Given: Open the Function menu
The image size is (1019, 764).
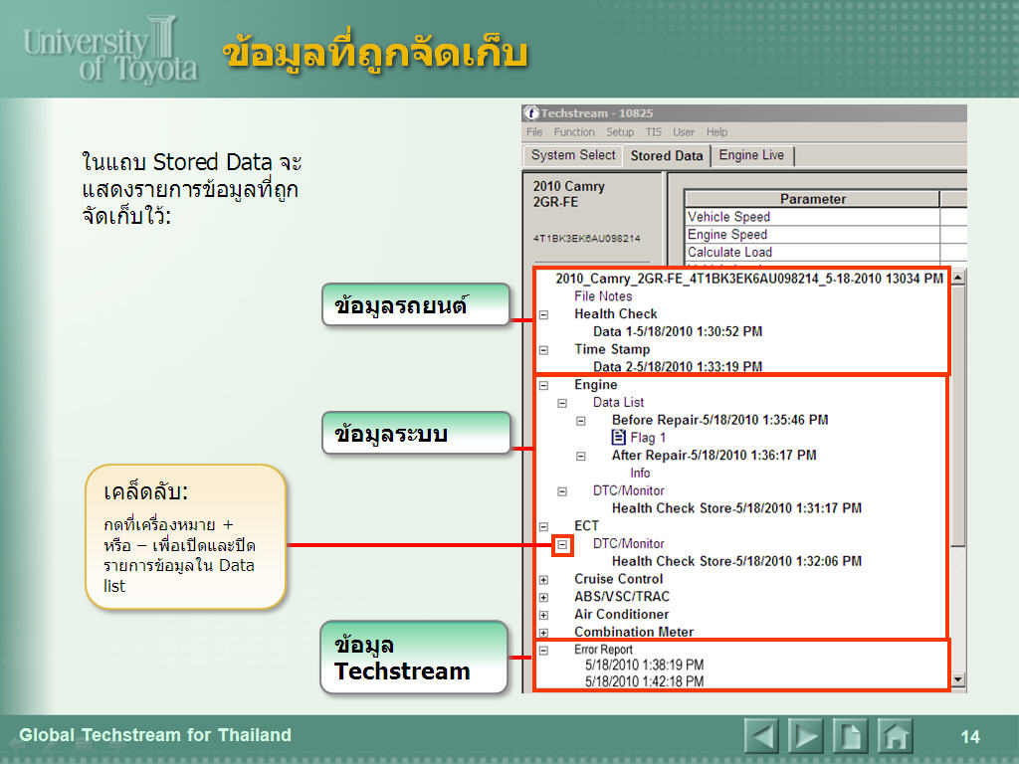Looking at the screenshot, I should coord(574,132).
